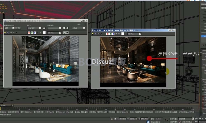Toggle lock to viewport padlock
Screen dimensions: 206x123
point(44,28)
